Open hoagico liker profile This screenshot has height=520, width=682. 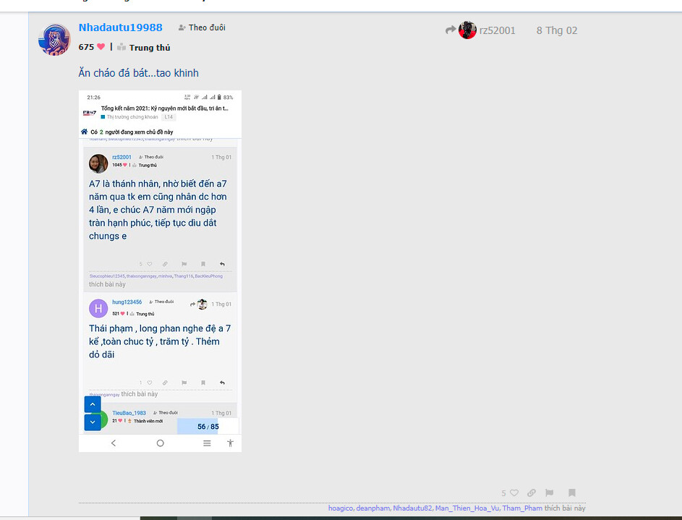pyautogui.click(x=341, y=508)
